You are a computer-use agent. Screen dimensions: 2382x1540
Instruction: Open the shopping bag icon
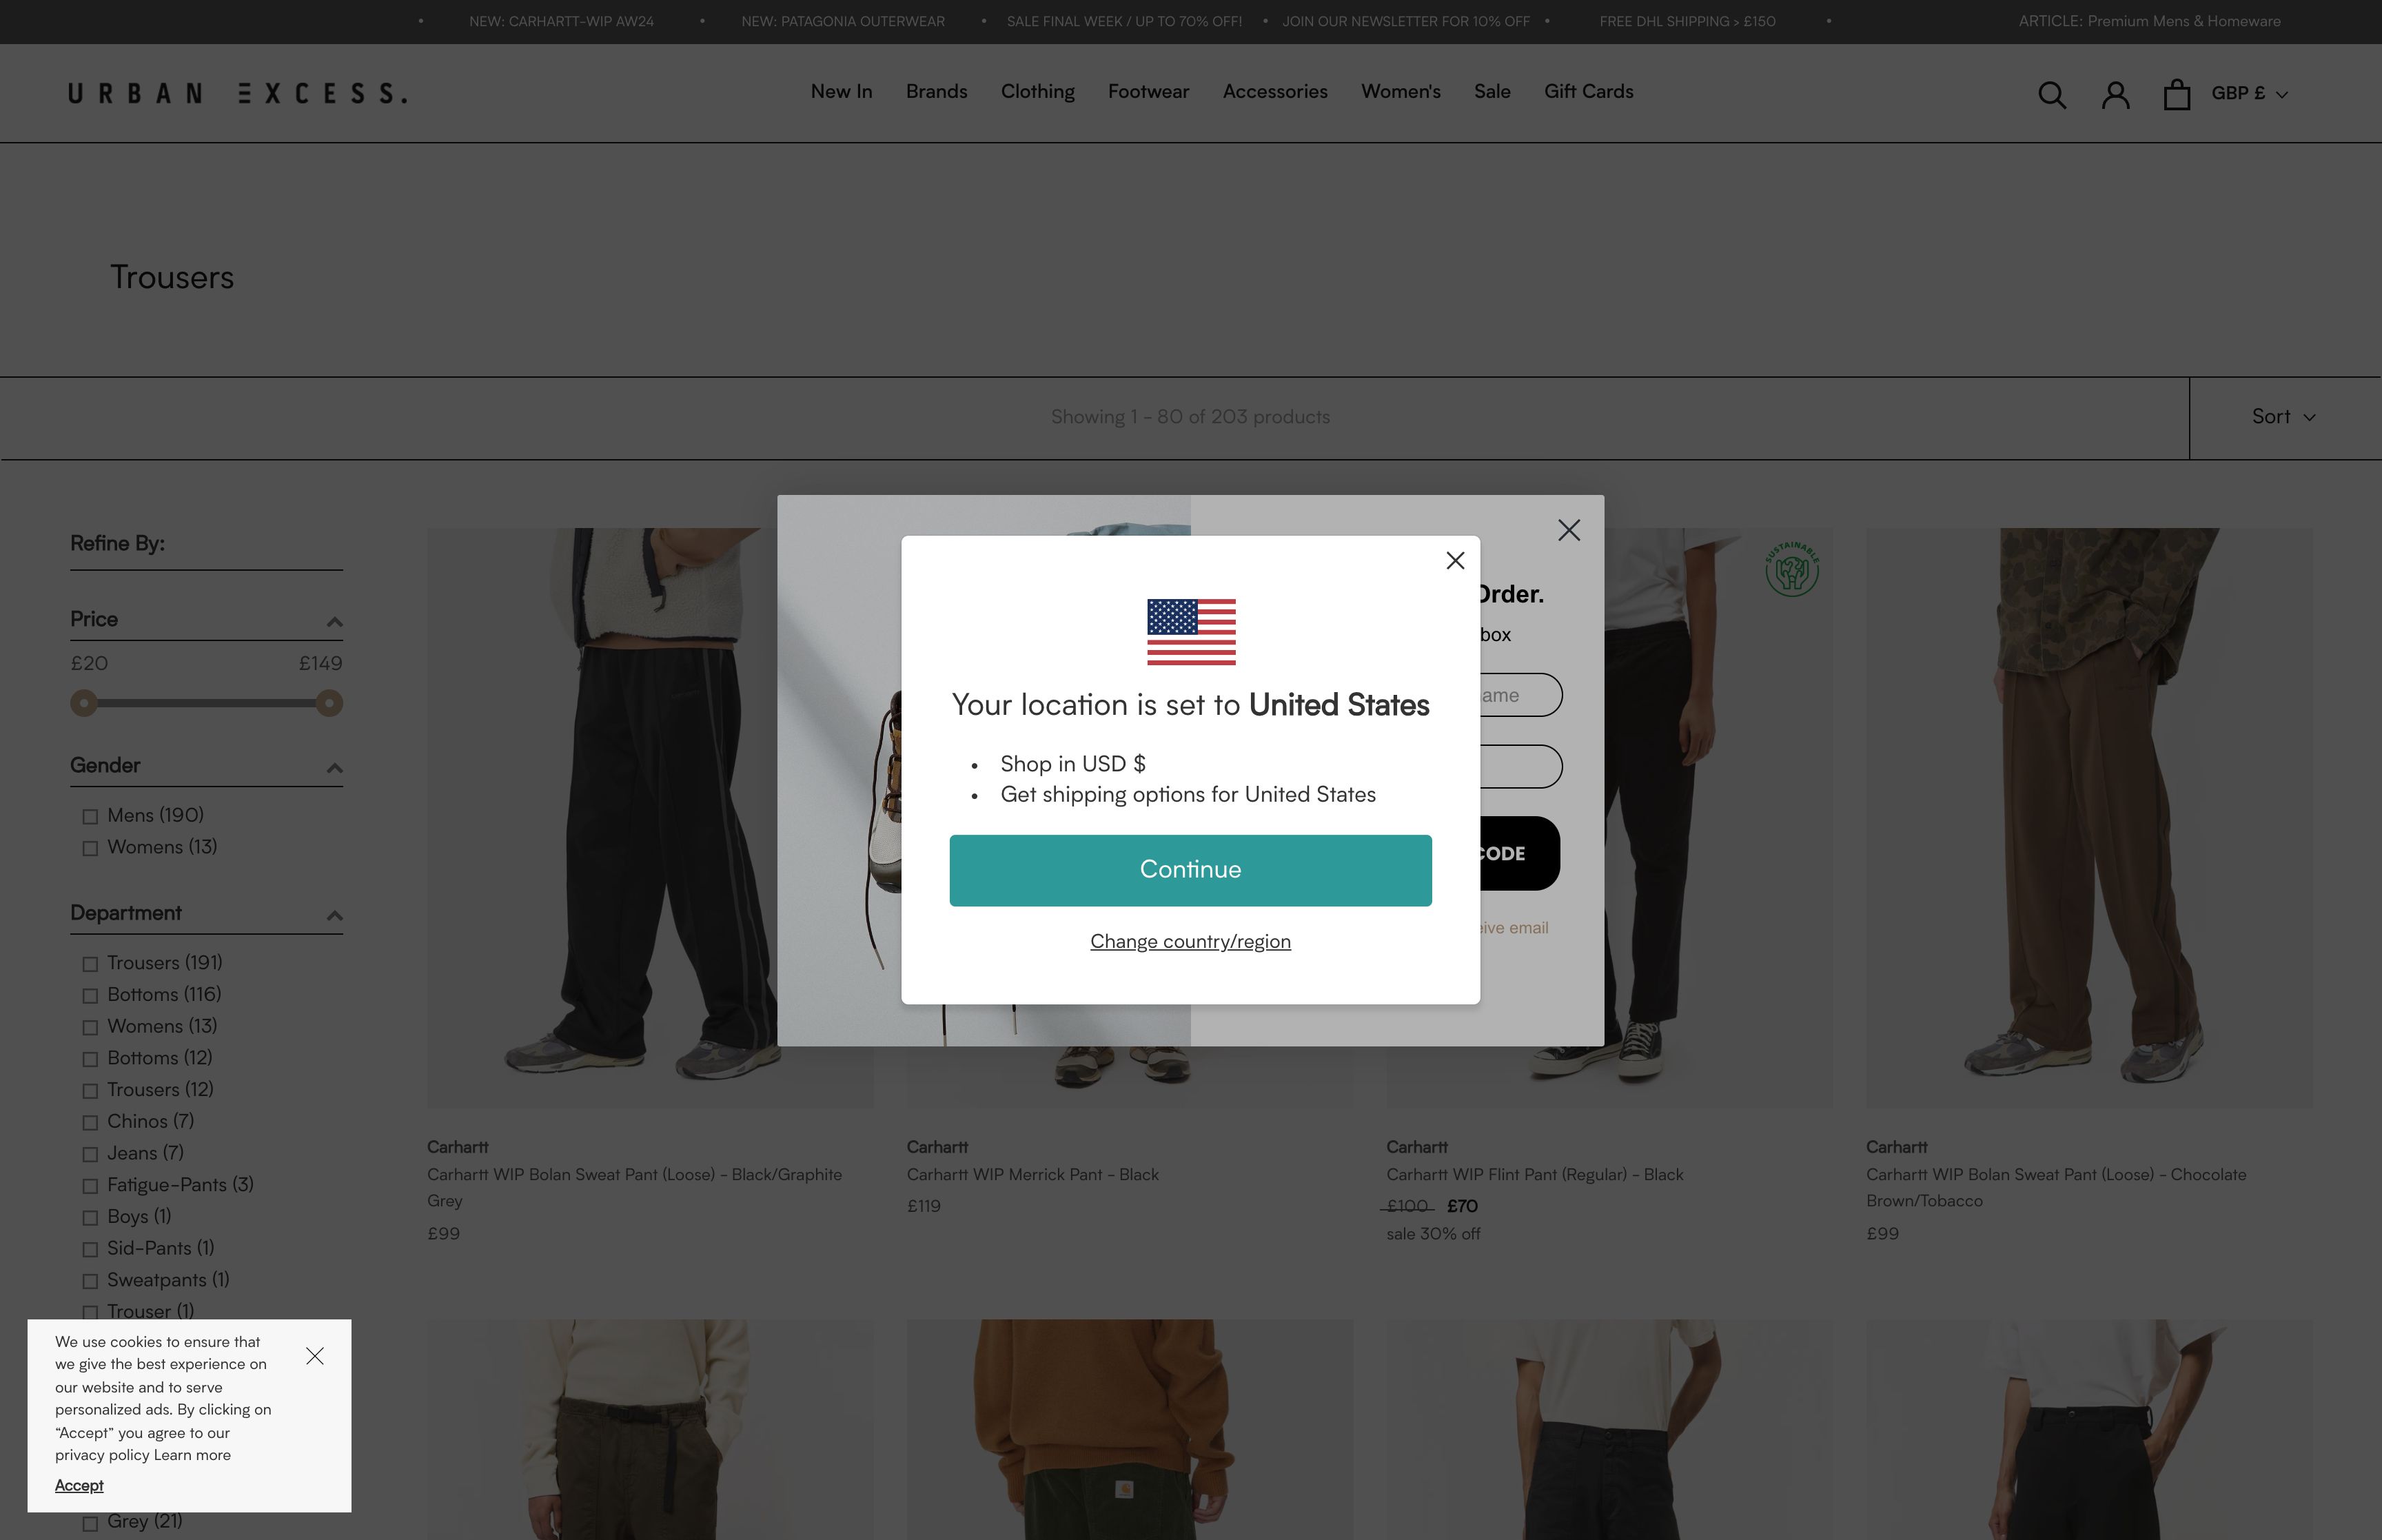coord(2176,94)
